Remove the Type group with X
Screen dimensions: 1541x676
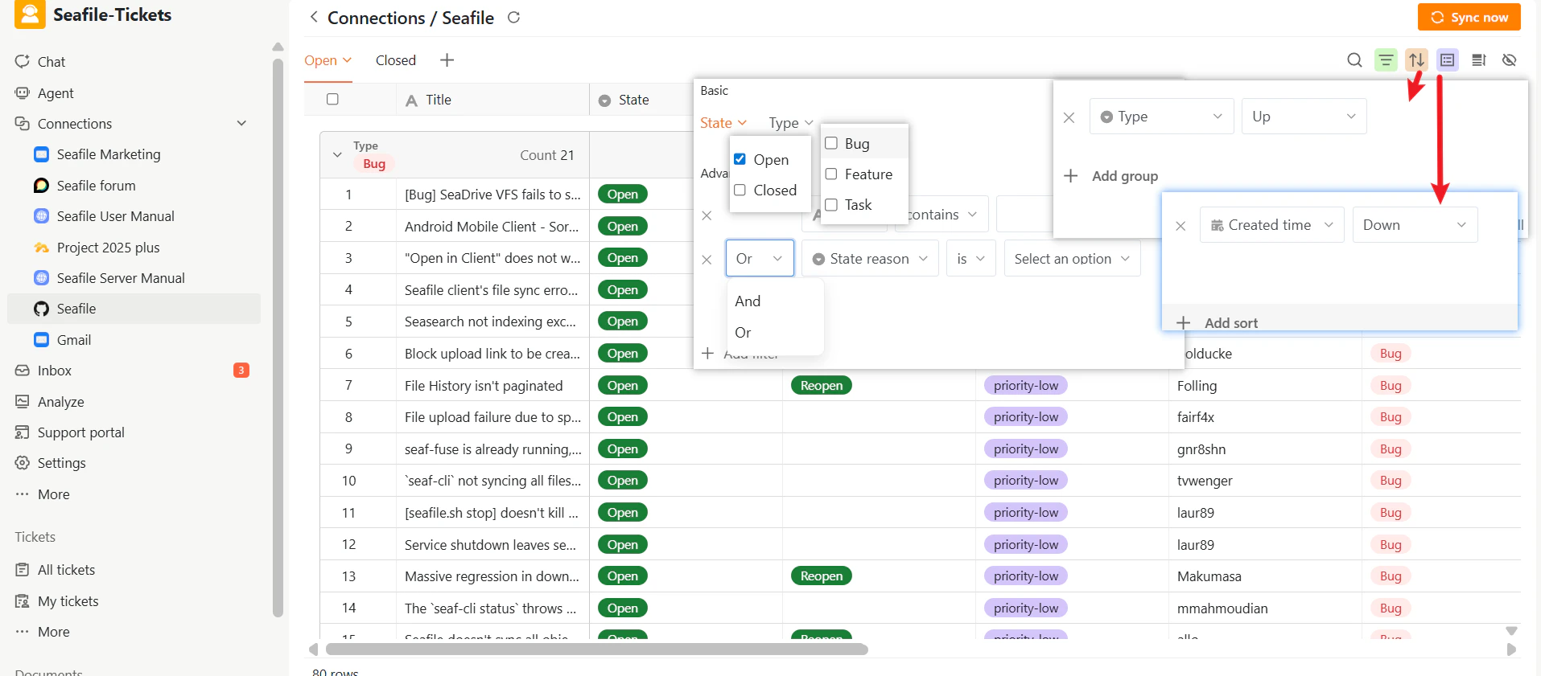tap(1069, 117)
